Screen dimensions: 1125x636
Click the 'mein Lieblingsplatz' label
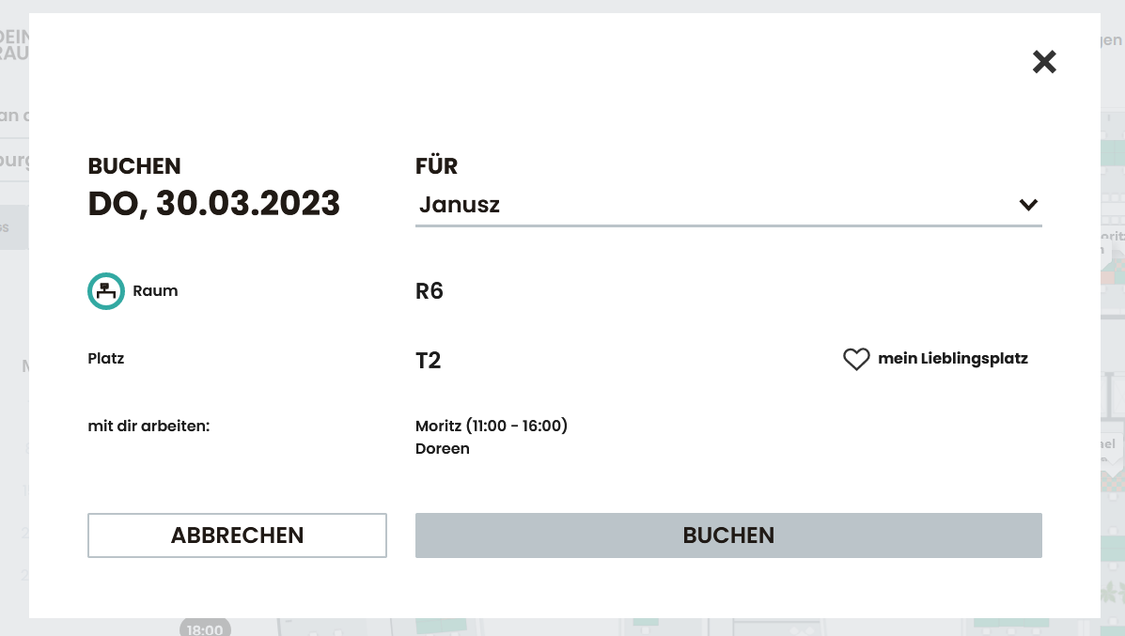[952, 359]
